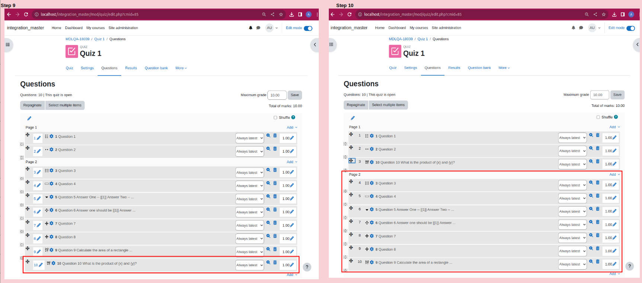
Task: Edit quiz heading pencil icon in Step 10
Action: 353,118
